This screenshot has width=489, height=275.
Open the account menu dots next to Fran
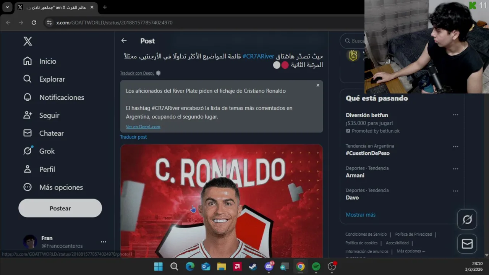(x=104, y=242)
